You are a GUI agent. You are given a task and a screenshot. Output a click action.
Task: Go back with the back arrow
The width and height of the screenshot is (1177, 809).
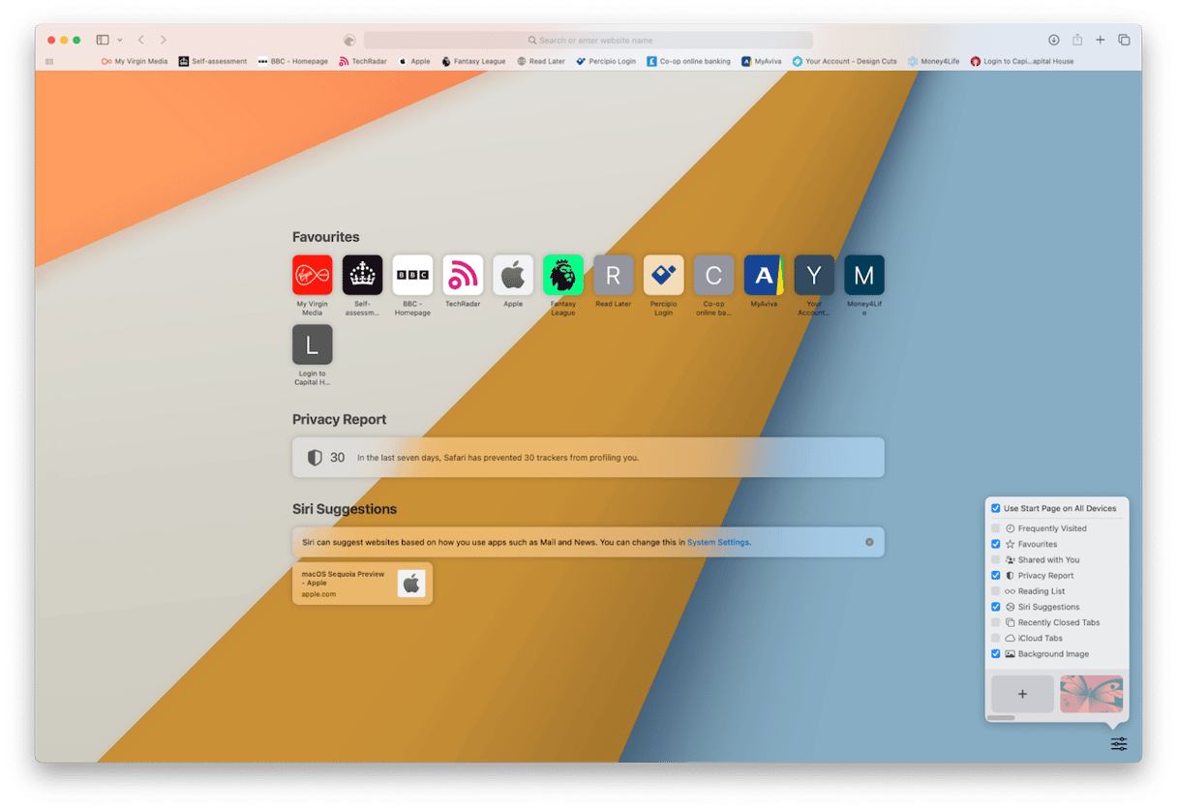coord(140,40)
